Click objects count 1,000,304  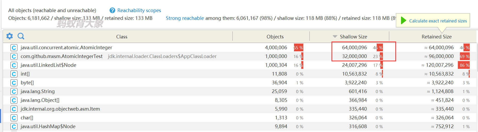coord(276,65)
